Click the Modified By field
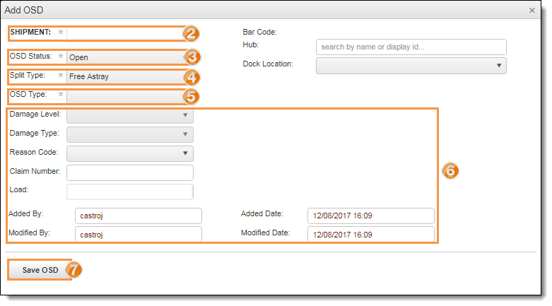The width and height of the screenshot is (552, 306). (138, 234)
